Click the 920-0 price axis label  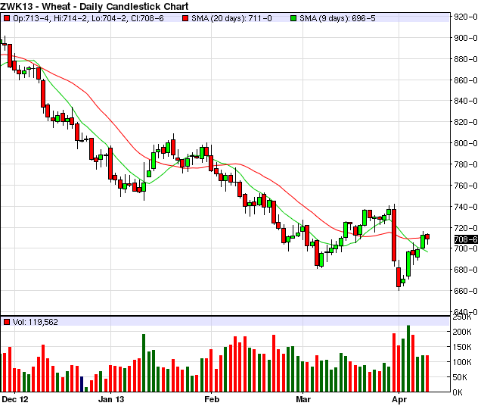pyautogui.click(x=466, y=17)
